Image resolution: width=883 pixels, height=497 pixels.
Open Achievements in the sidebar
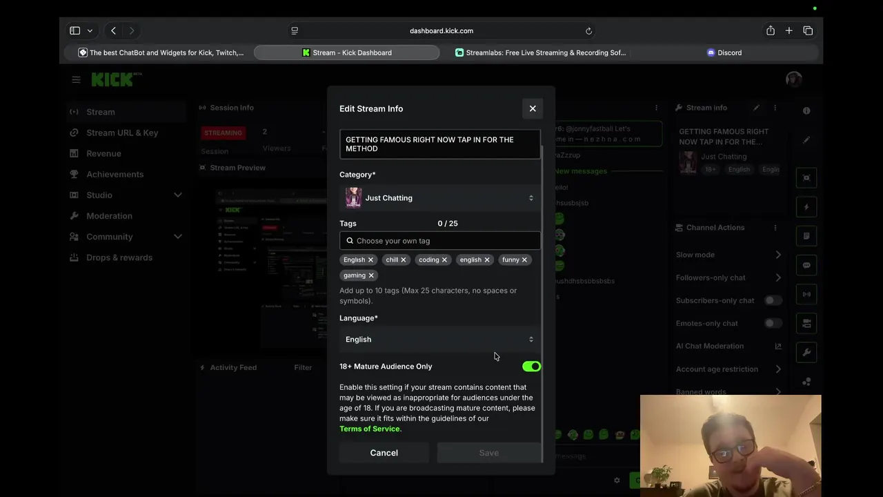coord(128,174)
